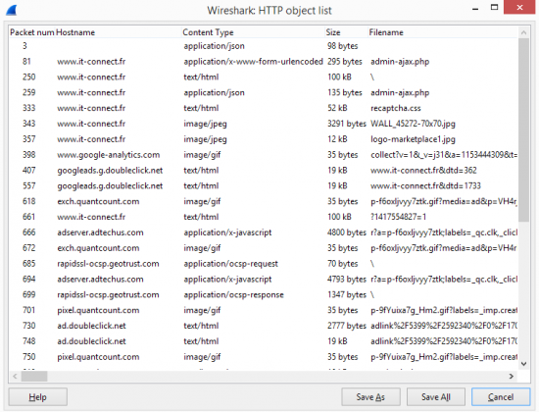Viewport: 539px width, 412px height.
Task: Click the www.it-connect.fr&dtd=1733 filename cell
Action: pos(425,185)
